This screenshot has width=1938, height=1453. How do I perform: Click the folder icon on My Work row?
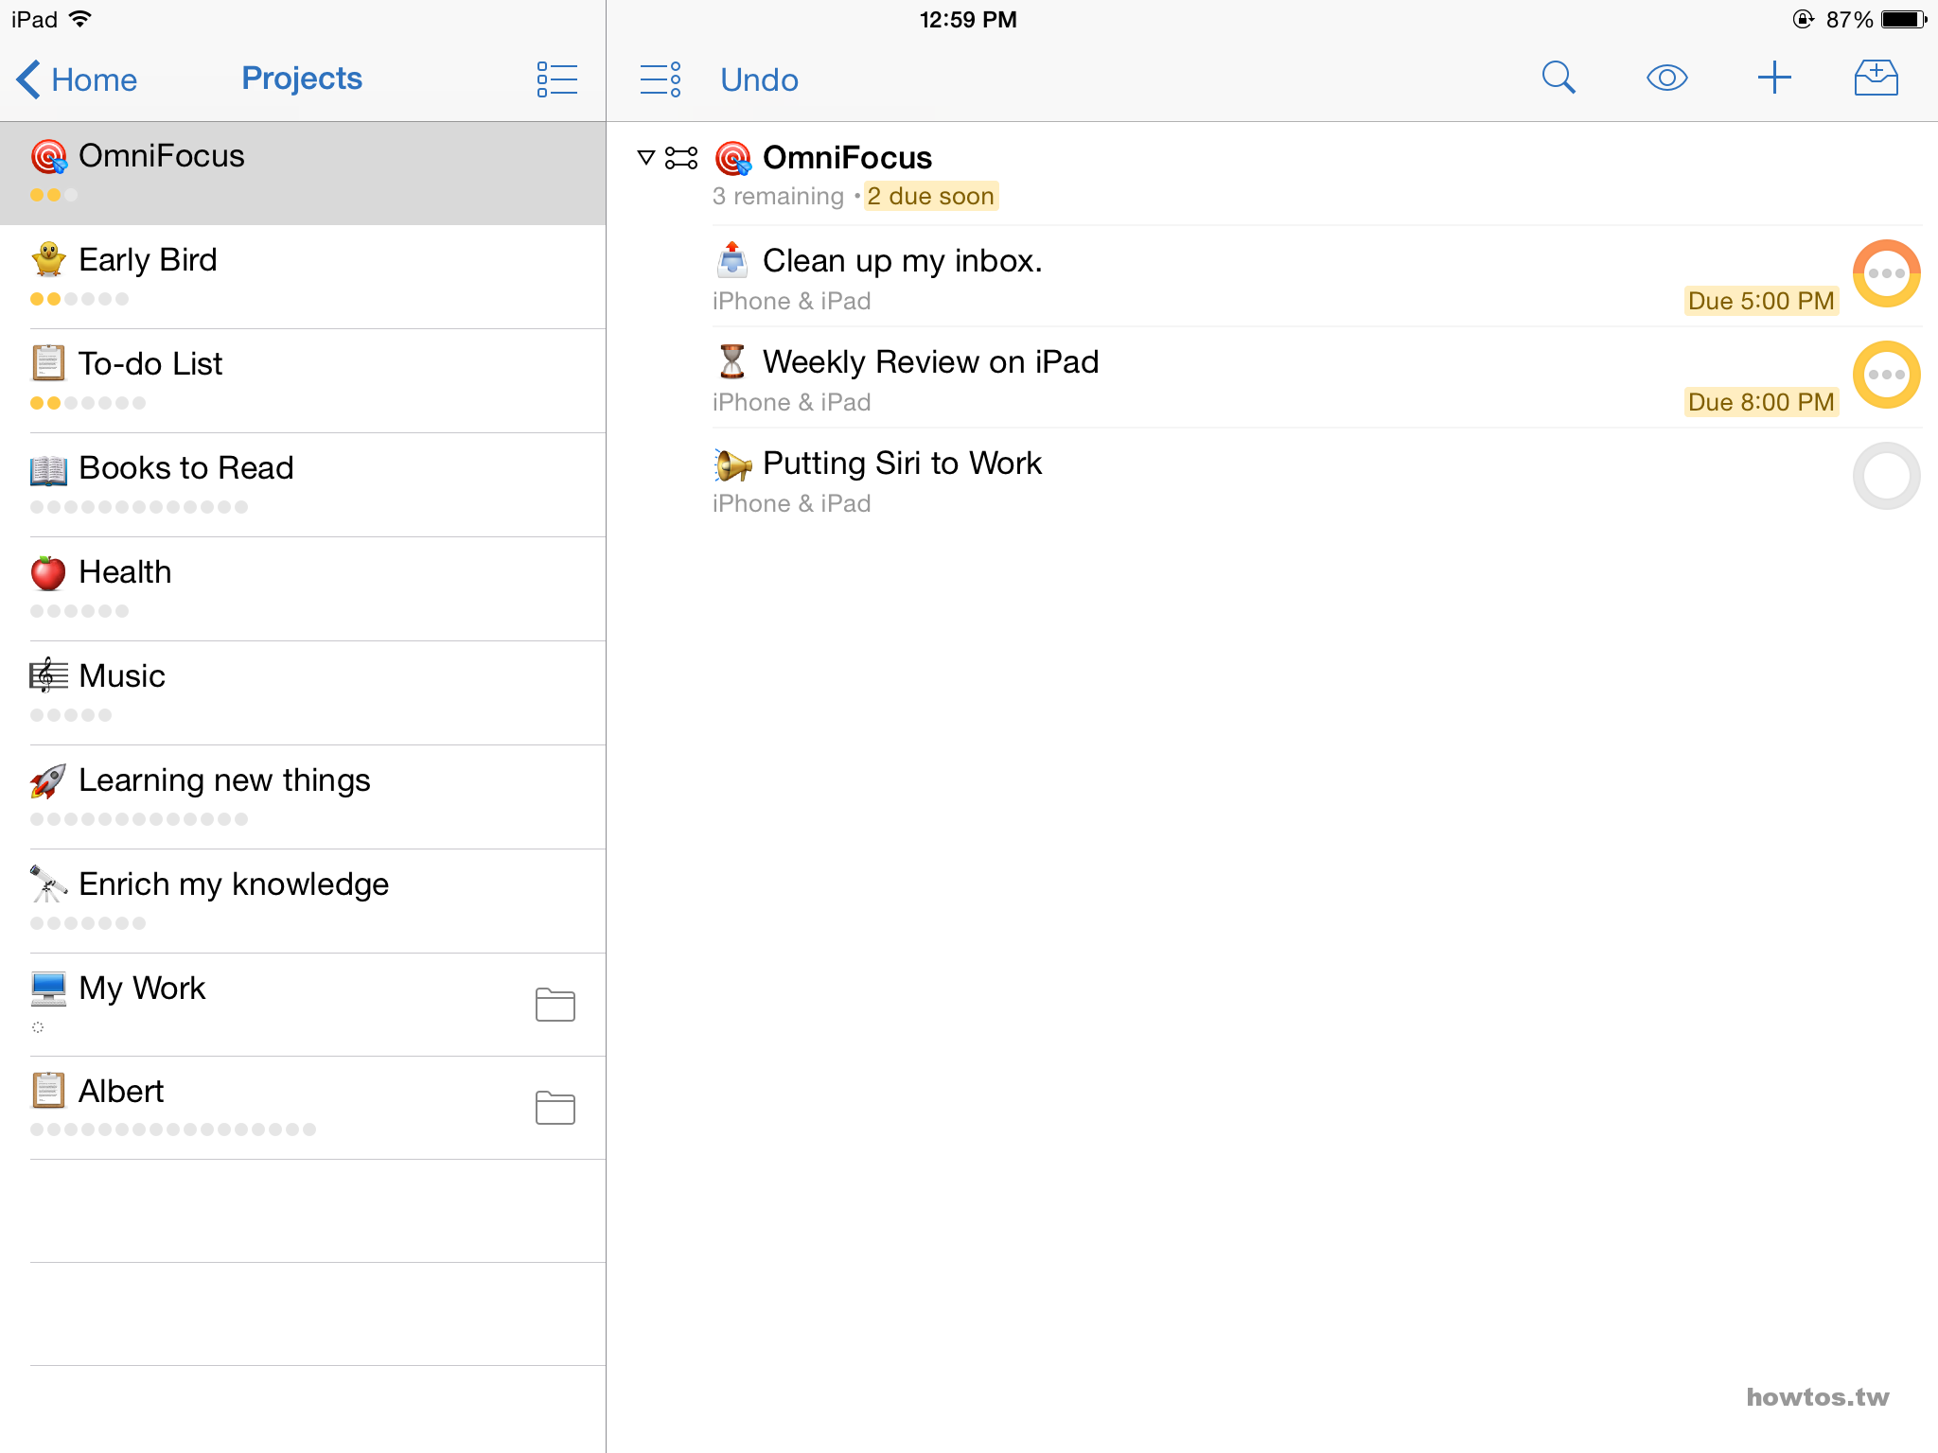click(x=555, y=1005)
